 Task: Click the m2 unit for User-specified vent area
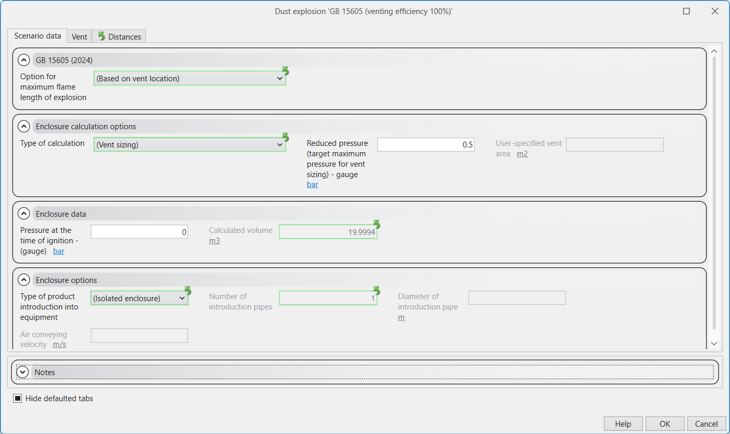[522, 154]
